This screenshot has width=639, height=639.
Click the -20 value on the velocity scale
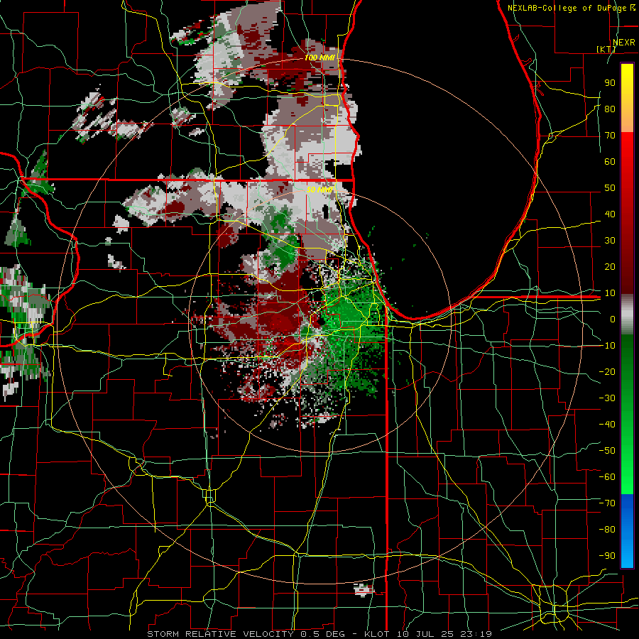click(x=607, y=372)
